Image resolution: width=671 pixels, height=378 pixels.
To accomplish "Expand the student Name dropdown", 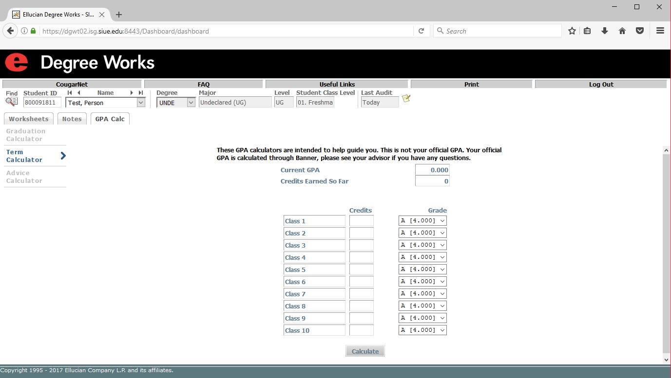I will pos(141,103).
